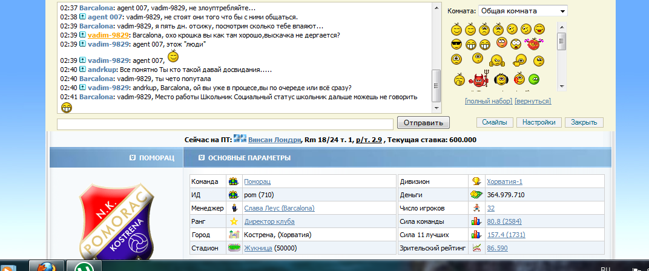Close the chat with Закрыть
The height and width of the screenshot is (271, 649).
[x=584, y=122]
